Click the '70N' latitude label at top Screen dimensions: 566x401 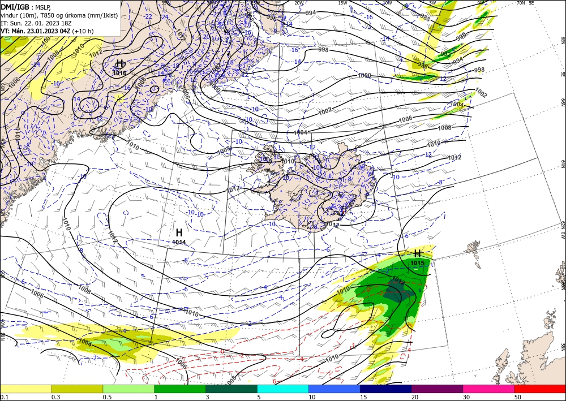click(521, 3)
